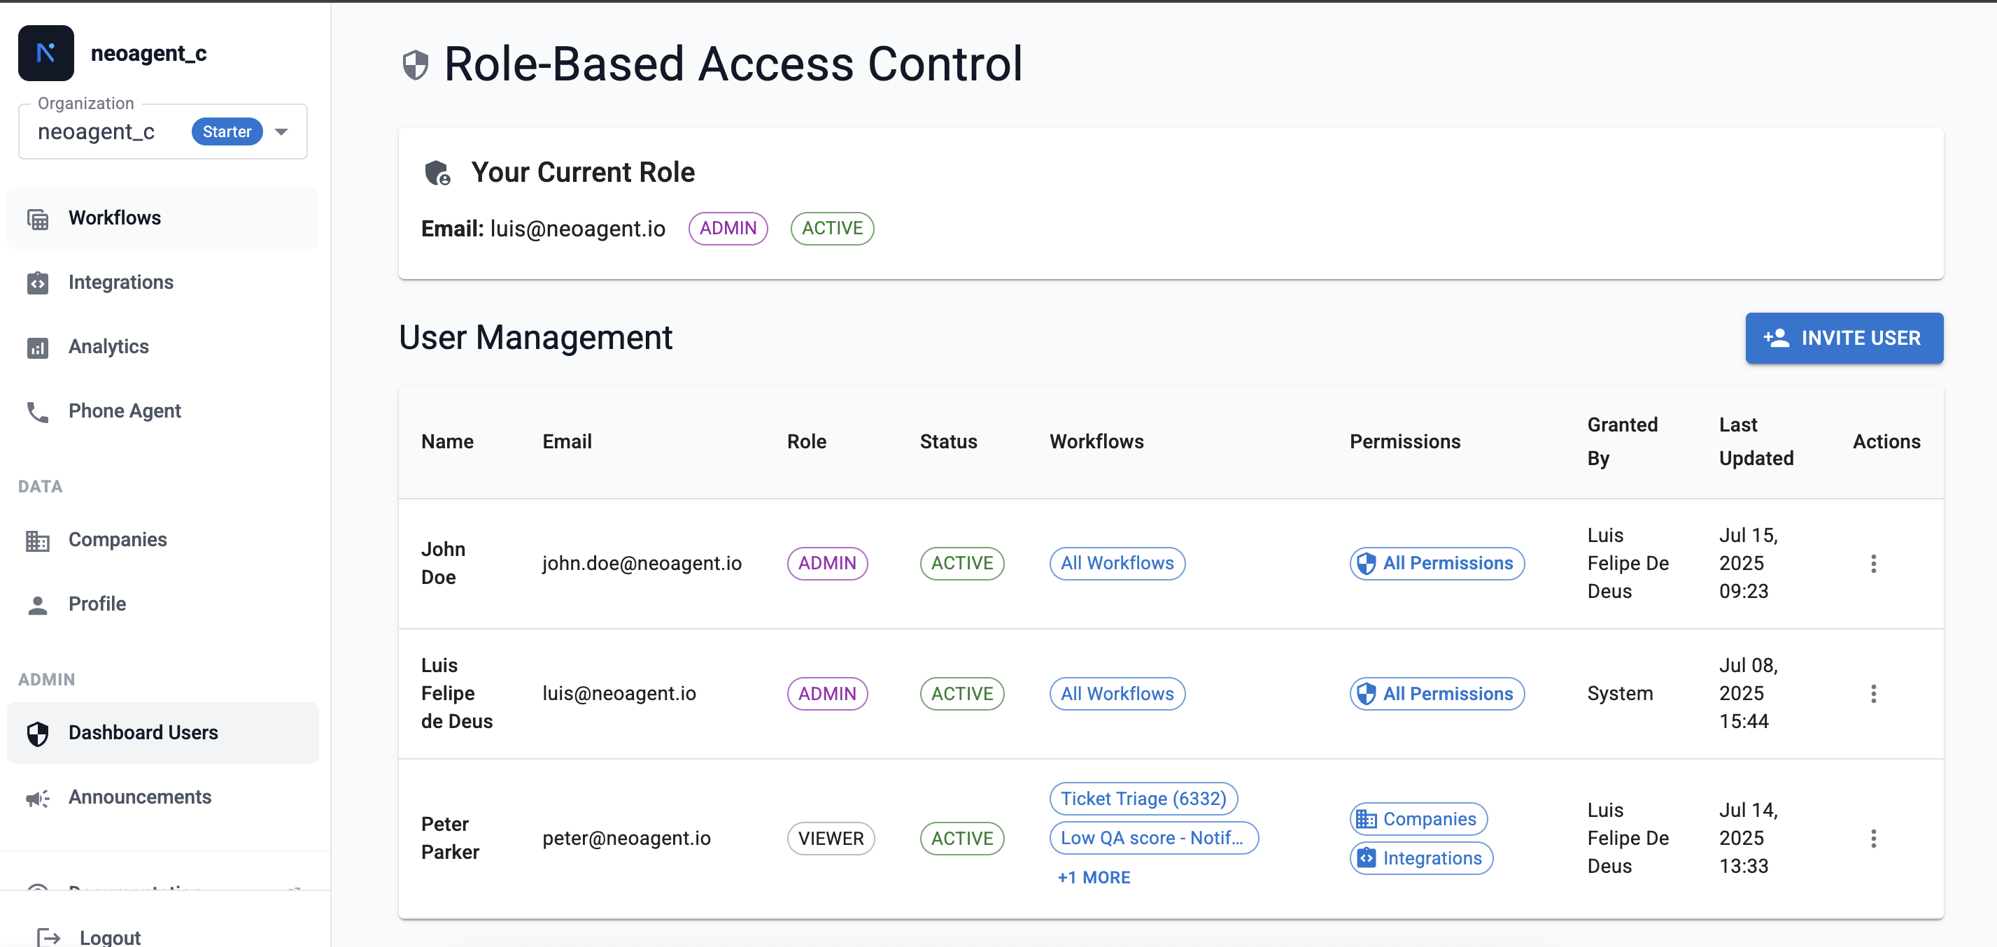The image size is (1997, 947).
Task: Open actions menu for John Doe
Action: click(1873, 564)
